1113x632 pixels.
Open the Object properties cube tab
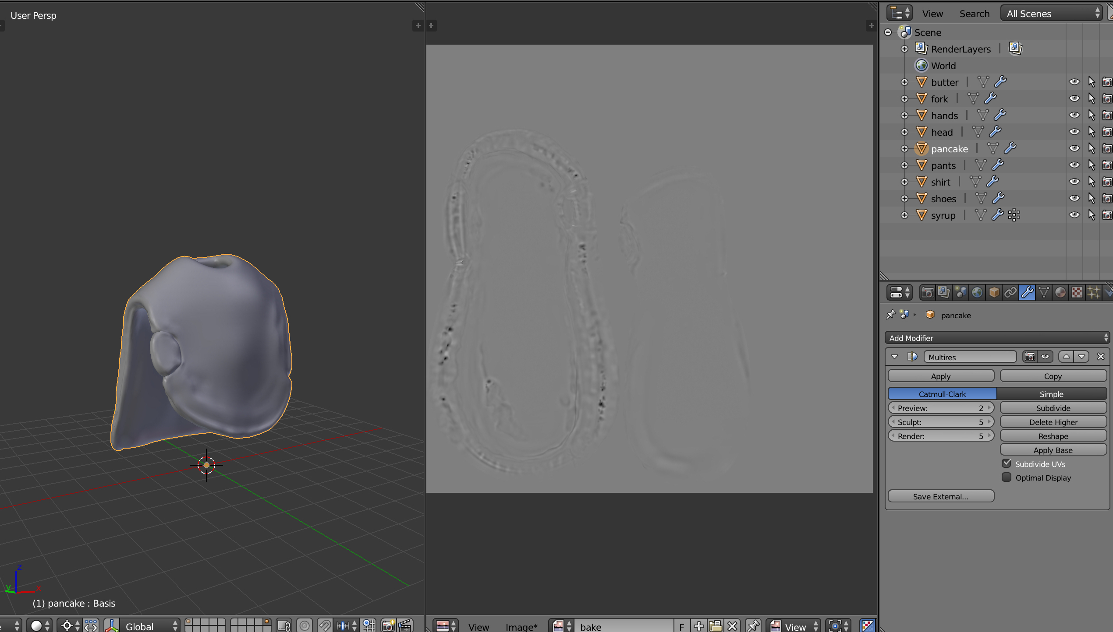994,292
